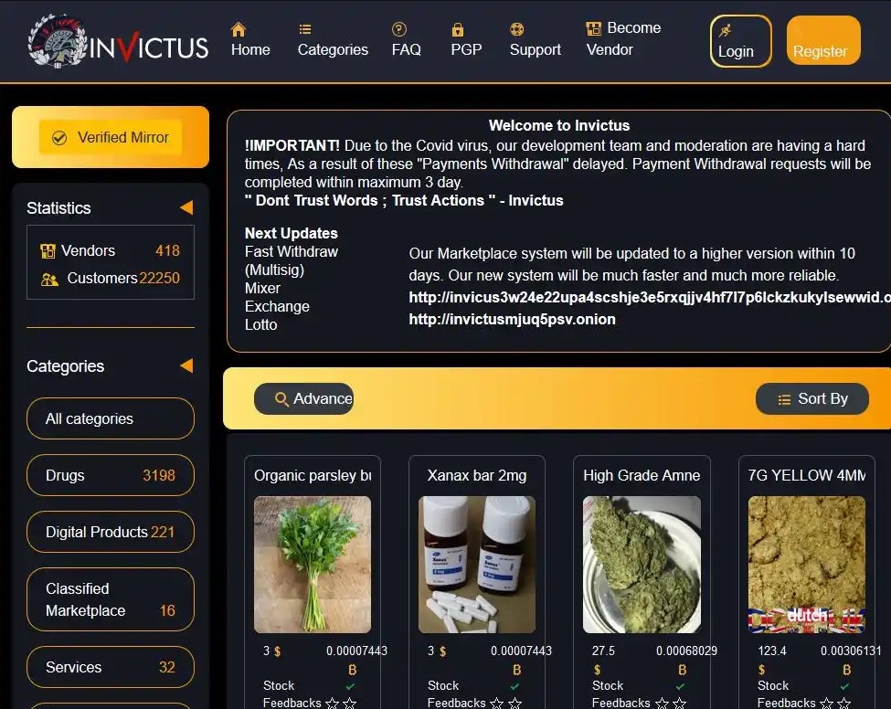This screenshot has height=709, width=891.
Task: Click the Next Updates heading
Action: click(291, 234)
